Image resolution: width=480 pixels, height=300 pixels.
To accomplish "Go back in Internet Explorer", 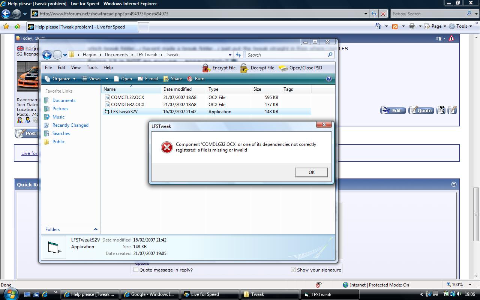I will pyautogui.click(x=6, y=14).
